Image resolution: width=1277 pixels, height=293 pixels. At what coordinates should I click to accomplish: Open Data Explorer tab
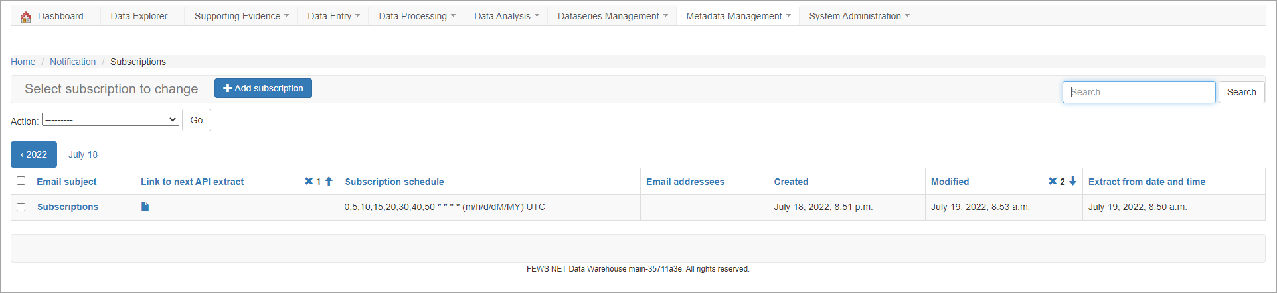pos(139,16)
